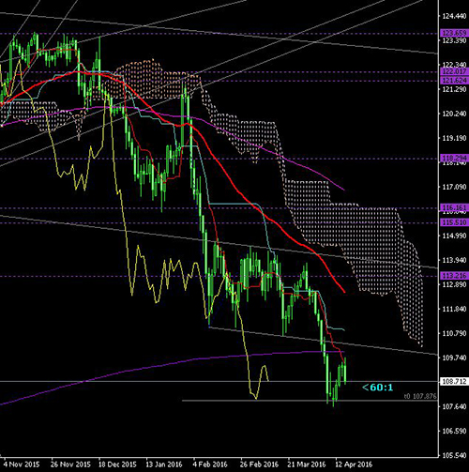Click the 116.161 purple level label
Image resolution: width=469 pixels, height=472 pixels.
pyautogui.click(x=454, y=207)
